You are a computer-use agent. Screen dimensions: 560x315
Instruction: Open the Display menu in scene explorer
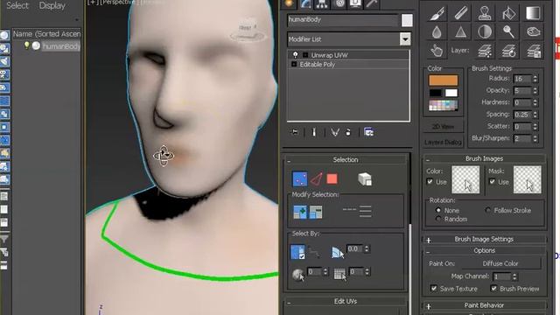point(52,6)
